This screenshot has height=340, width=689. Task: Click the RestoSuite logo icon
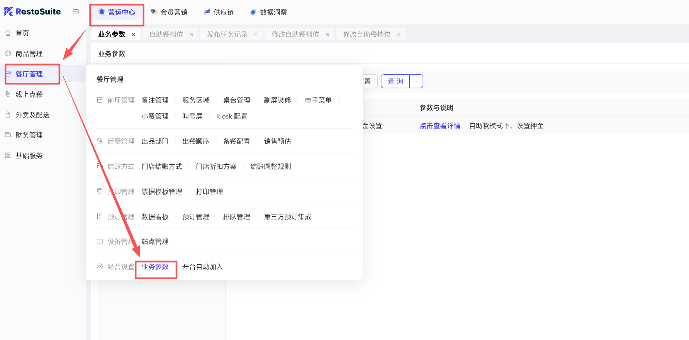(x=9, y=12)
